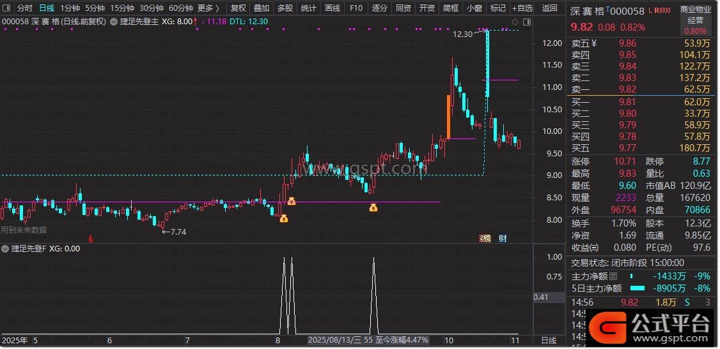Click the 商业物业经营 sector box
Viewport: 720px width, 349px height.
695,19
